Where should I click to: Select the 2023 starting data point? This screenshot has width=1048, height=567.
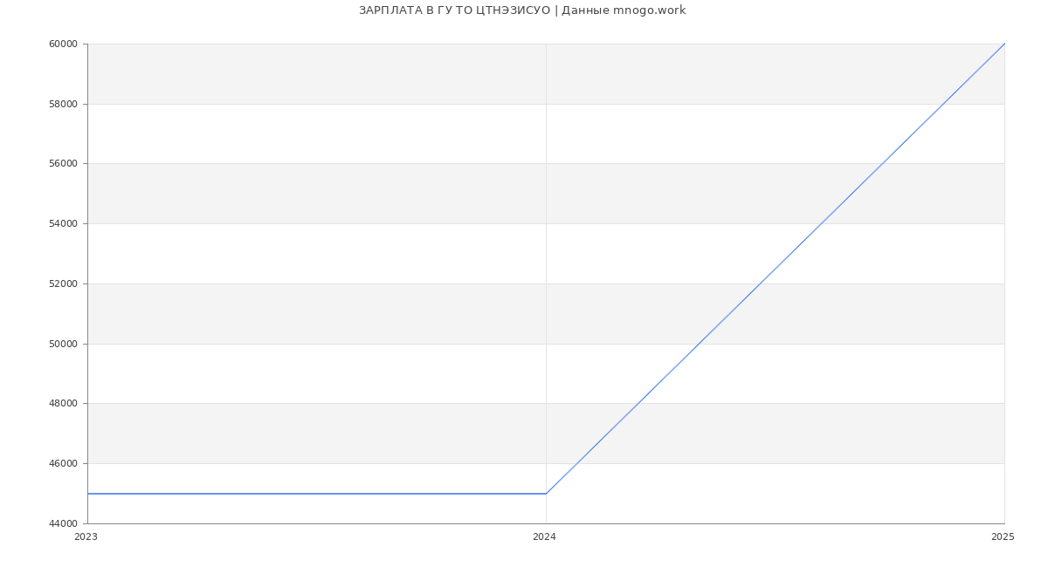coord(88,494)
